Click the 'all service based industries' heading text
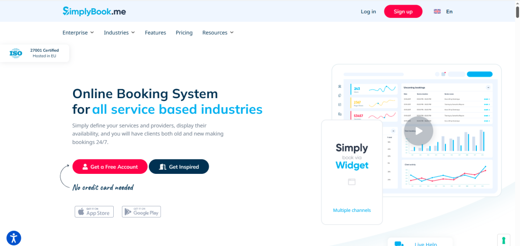The image size is (520, 246). 177,109
